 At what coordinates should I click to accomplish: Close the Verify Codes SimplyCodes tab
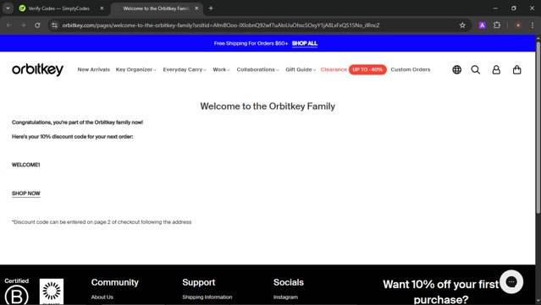point(102,8)
